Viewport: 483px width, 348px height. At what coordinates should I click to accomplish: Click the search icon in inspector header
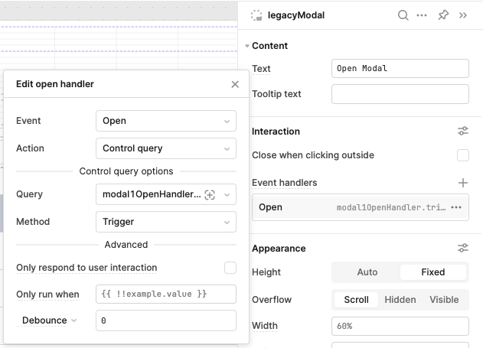click(403, 15)
